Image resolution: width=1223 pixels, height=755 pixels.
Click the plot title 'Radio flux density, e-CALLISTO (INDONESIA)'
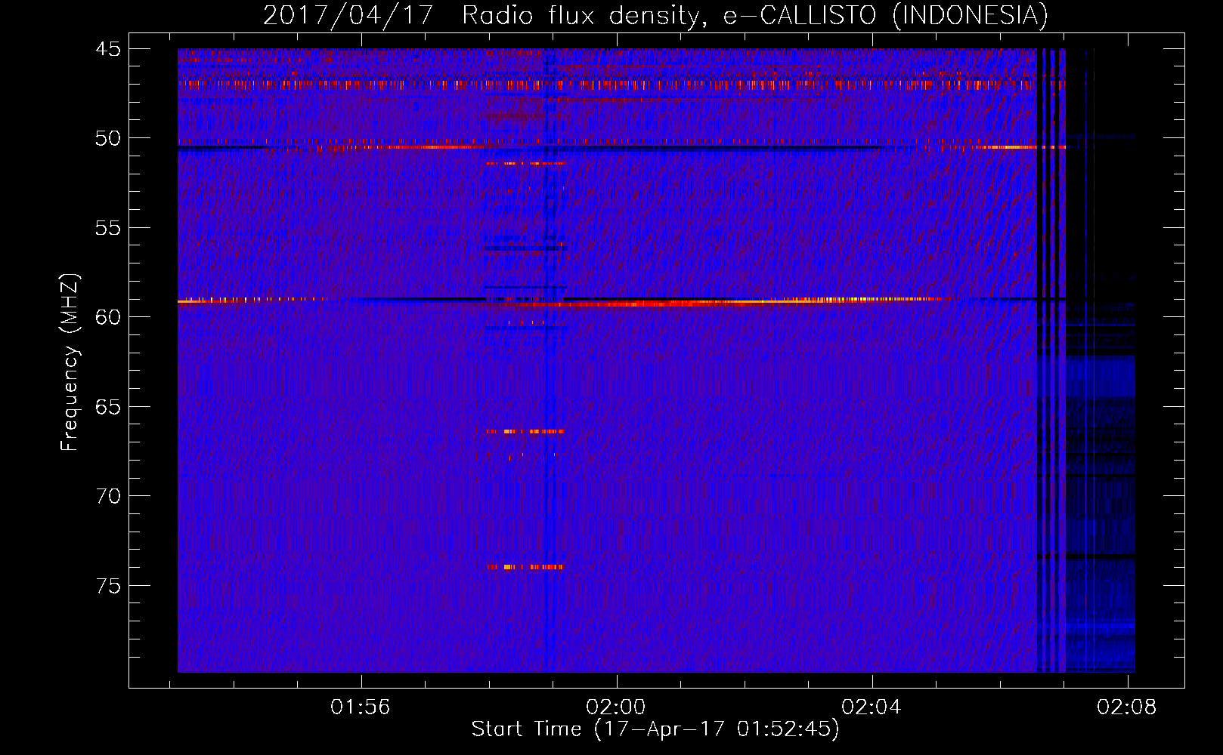tap(754, 15)
